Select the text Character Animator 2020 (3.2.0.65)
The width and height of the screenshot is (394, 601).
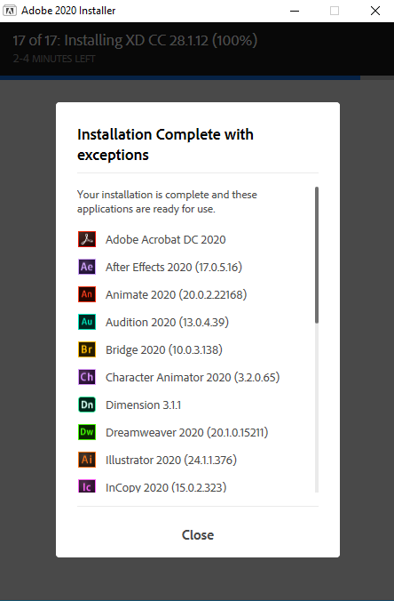(193, 378)
